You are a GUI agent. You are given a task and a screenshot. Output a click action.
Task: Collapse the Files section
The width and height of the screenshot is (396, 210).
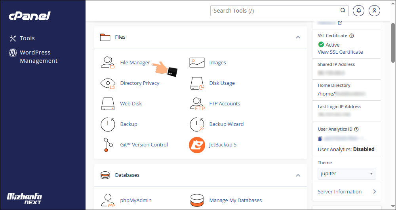tap(298, 37)
